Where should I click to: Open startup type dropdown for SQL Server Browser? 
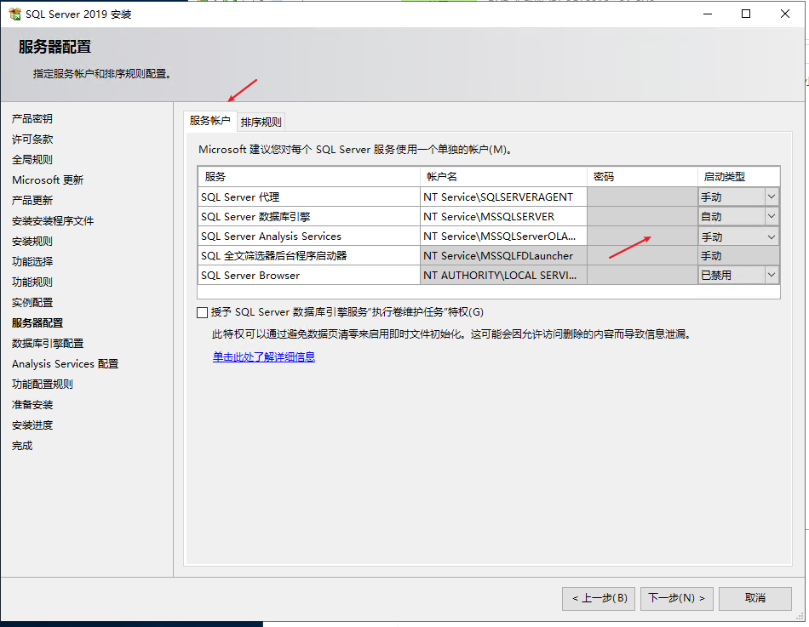pos(772,275)
